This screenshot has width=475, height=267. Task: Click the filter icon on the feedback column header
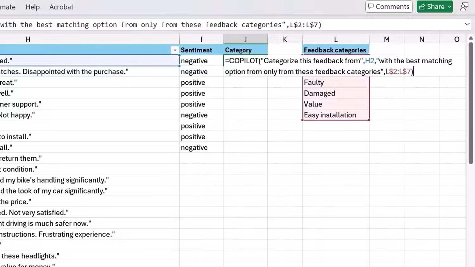[175, 50]
